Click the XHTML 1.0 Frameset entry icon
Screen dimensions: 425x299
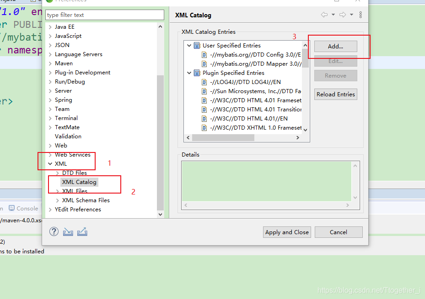click(x=204, y=128)
